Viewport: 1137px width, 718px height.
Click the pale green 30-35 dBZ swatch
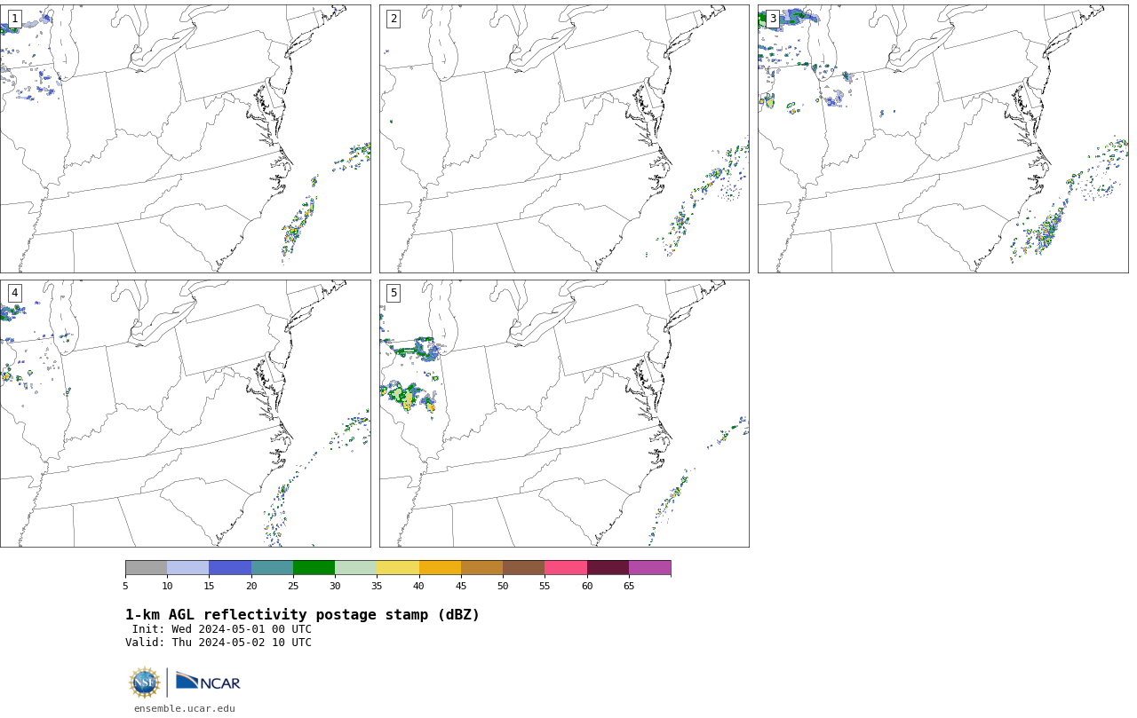pos(356,568)
